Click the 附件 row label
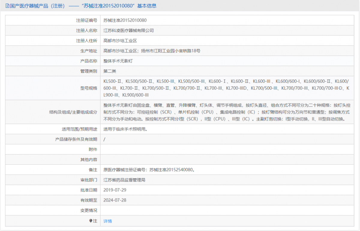 click(93, 150)
